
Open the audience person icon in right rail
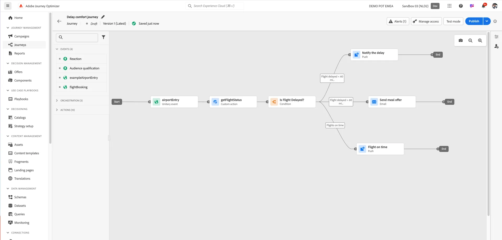pos(497,46)
